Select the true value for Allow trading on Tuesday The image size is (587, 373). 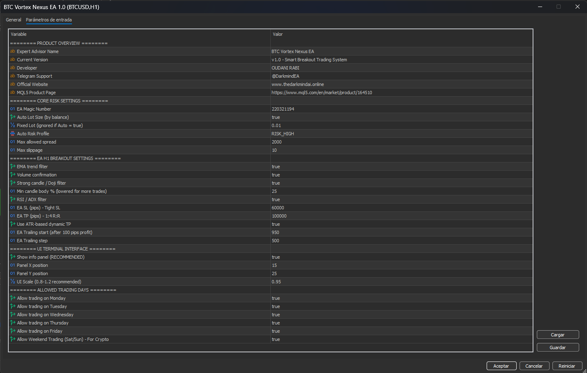pos(276,306)
